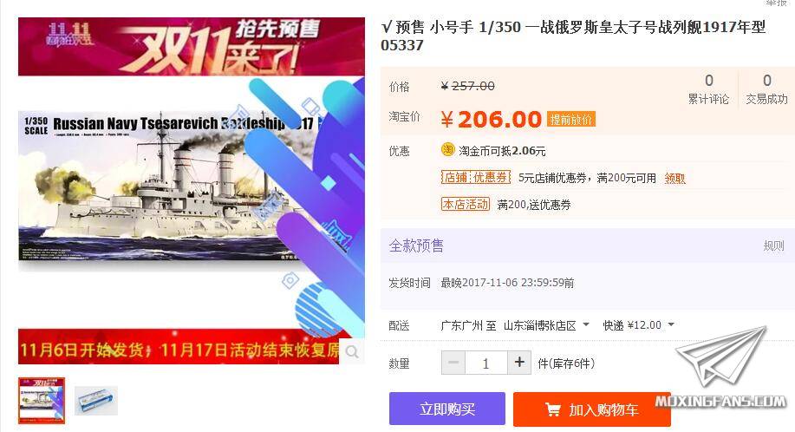
Task: Click the 本店活动 shop activity badge
Action: [x=466, y=205]
